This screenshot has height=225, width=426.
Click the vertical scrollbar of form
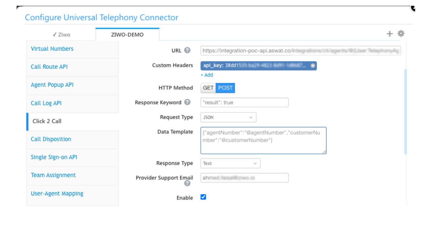coord(406,112)
